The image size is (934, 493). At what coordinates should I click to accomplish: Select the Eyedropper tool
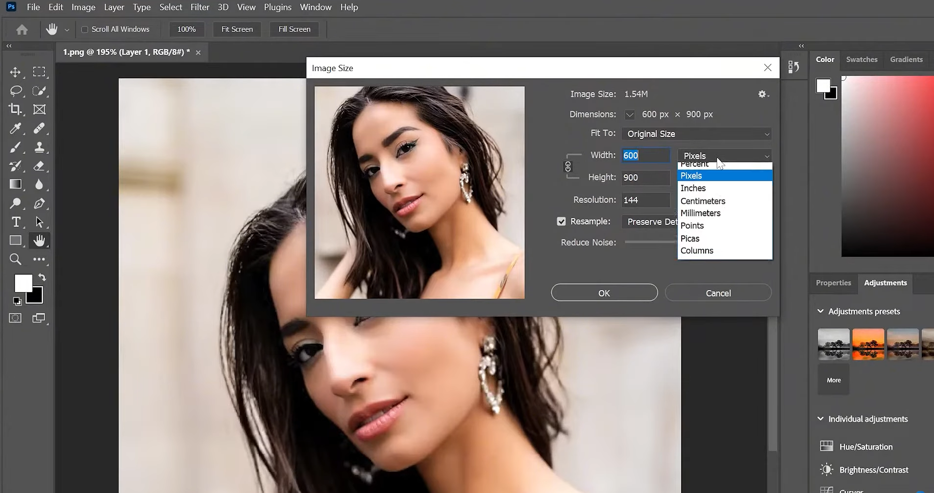click(x=15, y=128)
